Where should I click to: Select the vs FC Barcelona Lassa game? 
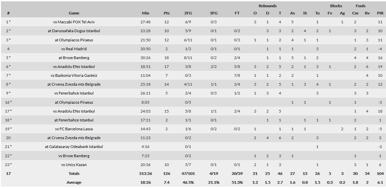pyautogui.click(x=74, y=129)
